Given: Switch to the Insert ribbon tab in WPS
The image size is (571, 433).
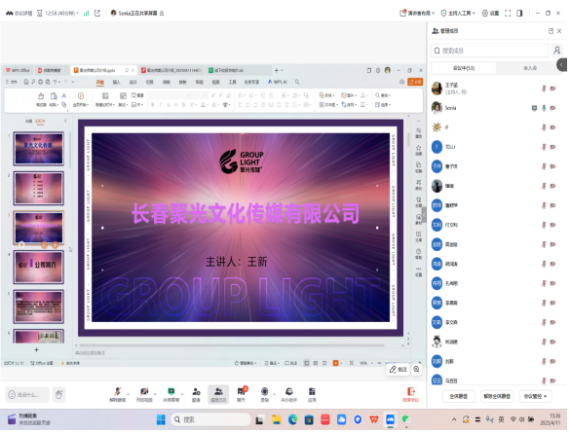Looking at the screenshot, I should pos(117,82).
